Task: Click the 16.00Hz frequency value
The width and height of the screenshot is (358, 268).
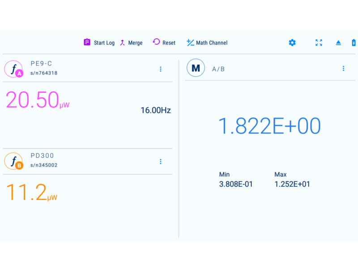Action: 155,110
